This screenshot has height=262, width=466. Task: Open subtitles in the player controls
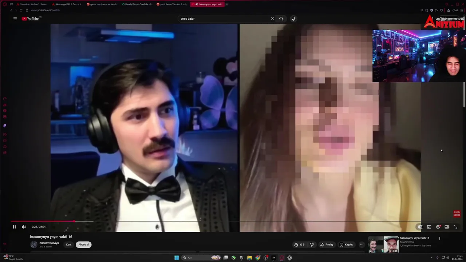click(x=429, y=227)
